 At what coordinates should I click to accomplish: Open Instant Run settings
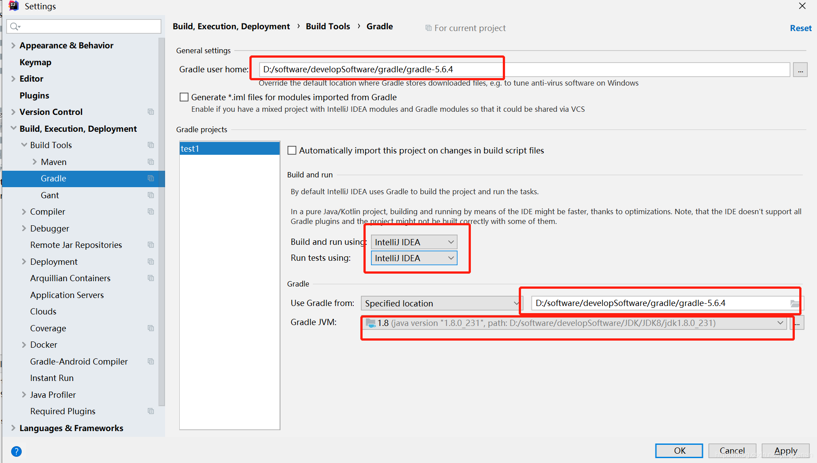click(52, 378)
